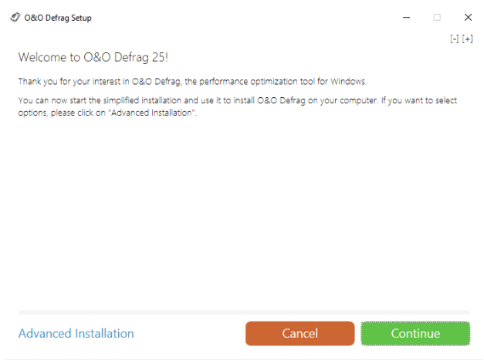Click the horizontal progress bar above the buttons
Viewport: 484px width, 360px height.
tap(244, 312)
